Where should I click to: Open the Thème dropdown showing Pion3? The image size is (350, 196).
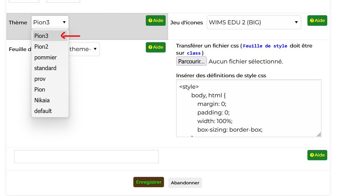[50, 22]
